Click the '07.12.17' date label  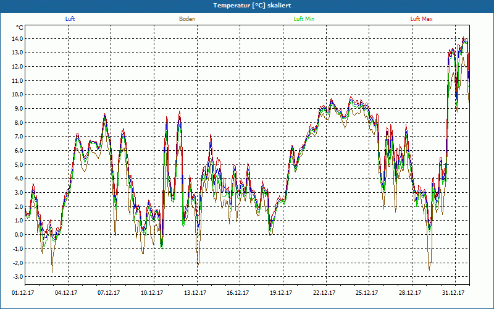point(109,293)
